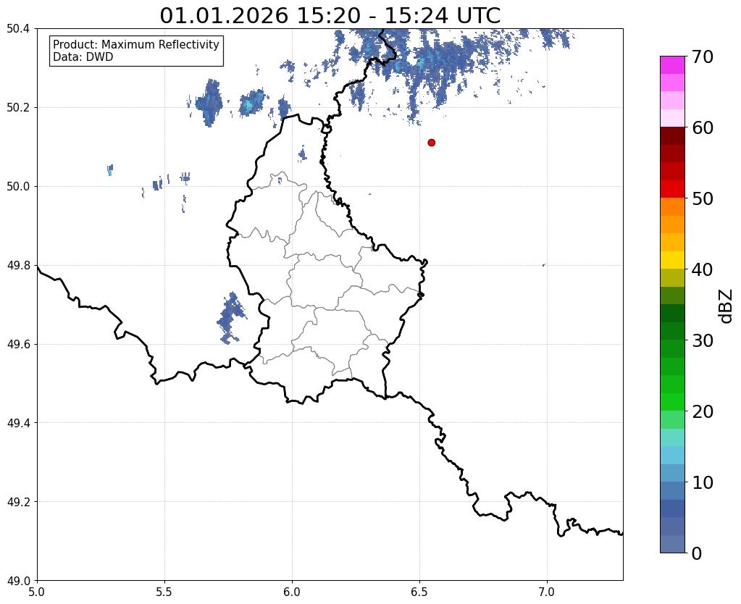Click the 50 dBZ colorbar label
Viewport: 741px width, 604px height.
point(702,198)
